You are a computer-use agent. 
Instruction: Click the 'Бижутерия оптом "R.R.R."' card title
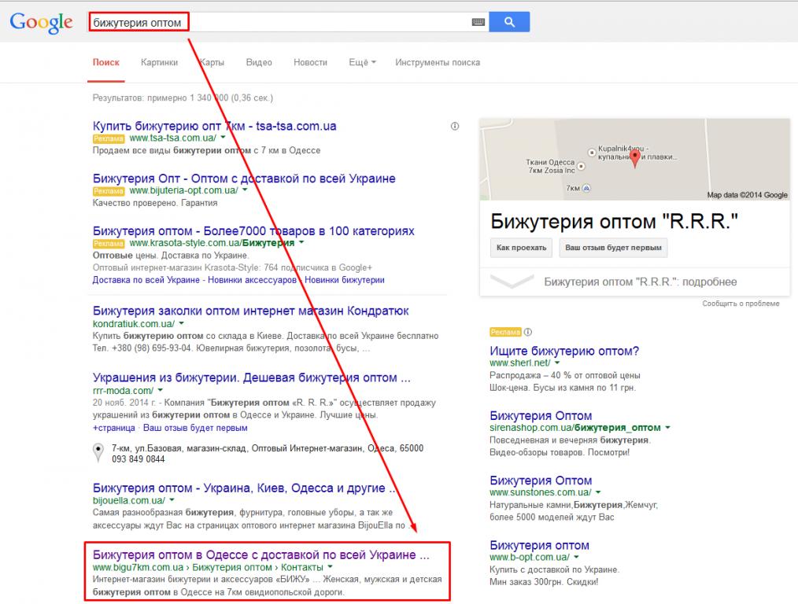click(x=614, y=222)
